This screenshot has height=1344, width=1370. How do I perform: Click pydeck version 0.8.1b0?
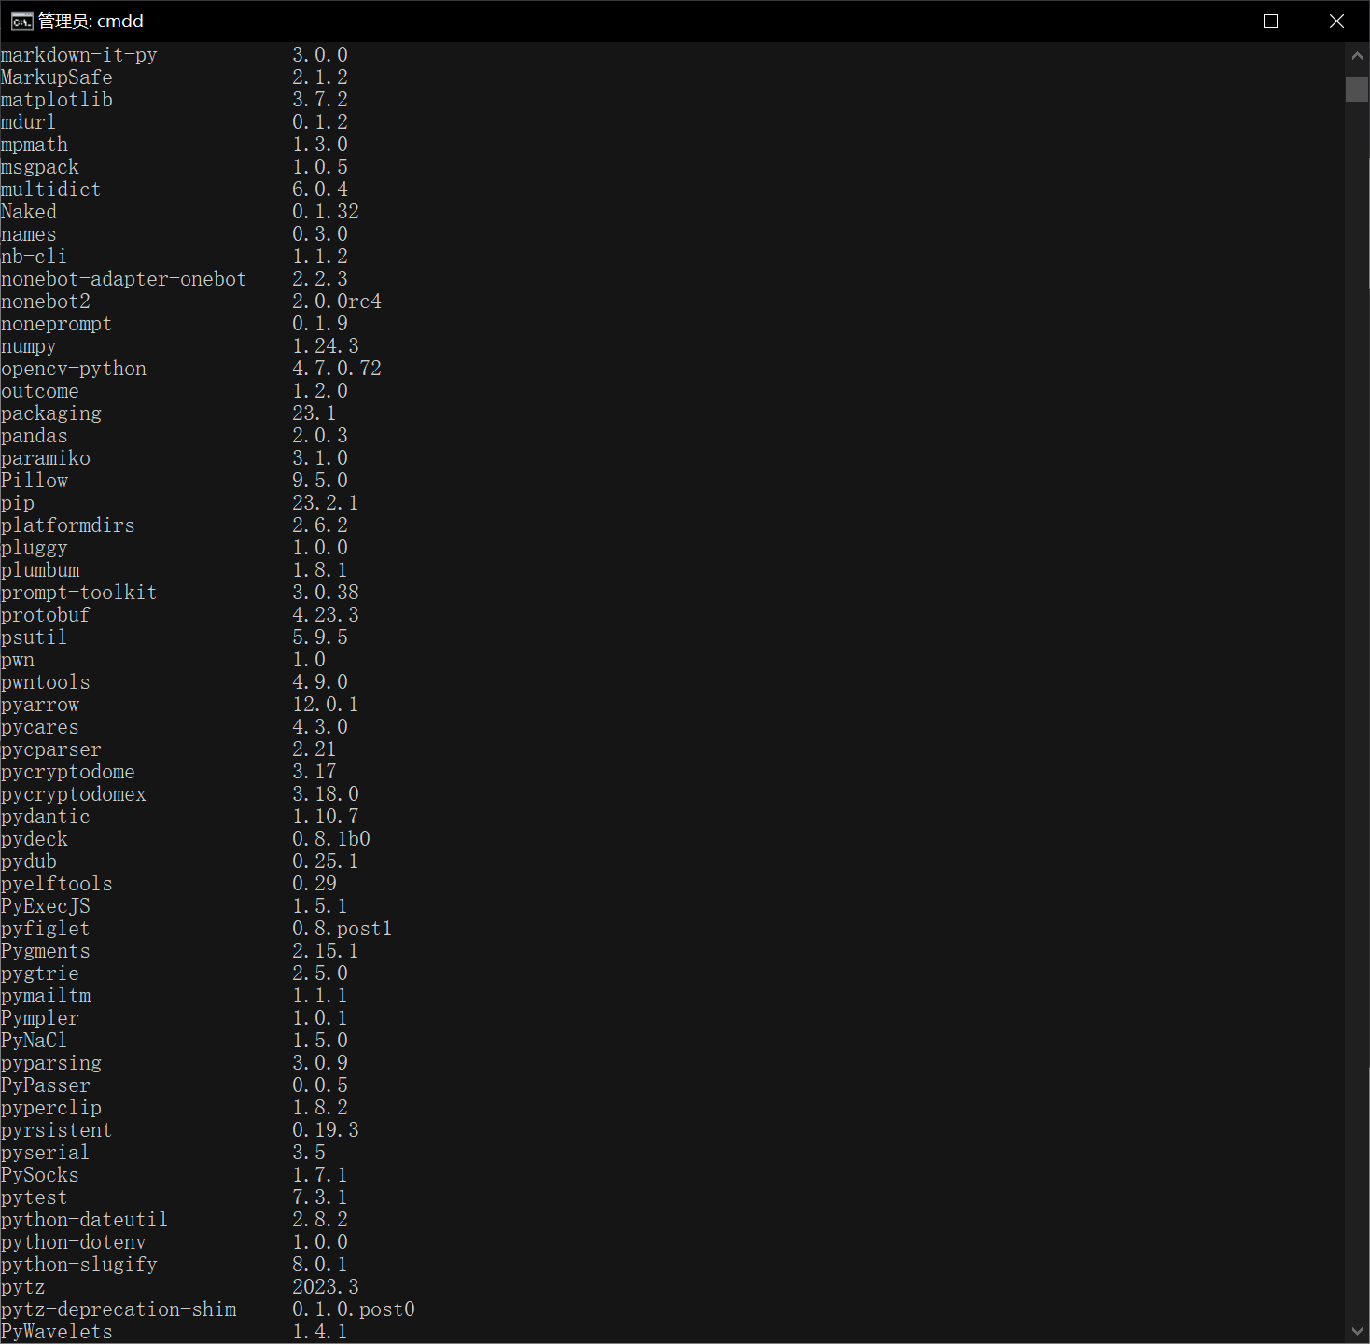click(x=331, y=839)
